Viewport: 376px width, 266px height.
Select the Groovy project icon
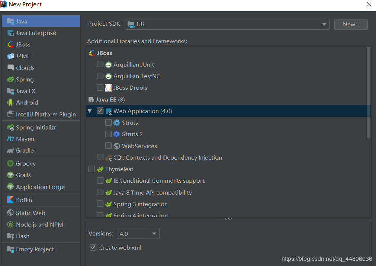click(x=10, y=163)
